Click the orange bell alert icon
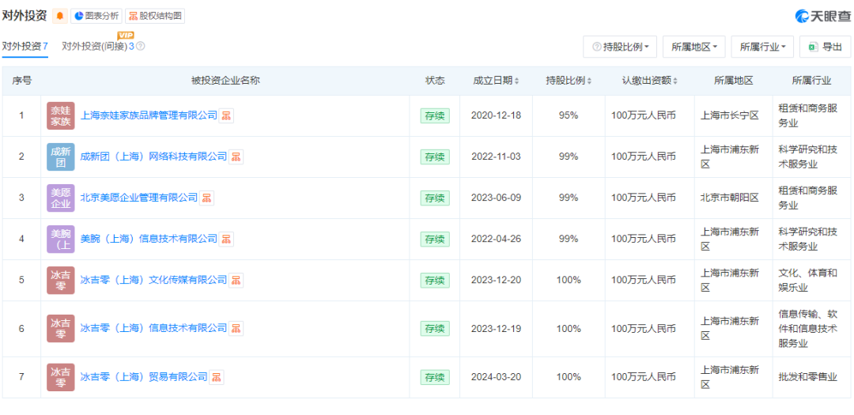 pyautogui.click(x=60, y=16)
